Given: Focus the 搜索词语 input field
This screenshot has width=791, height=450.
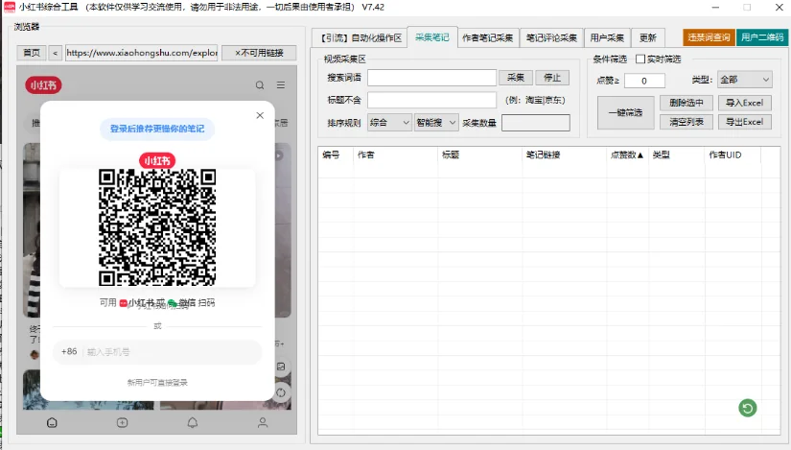Looking at the screenshot, I should pos(431,78).
